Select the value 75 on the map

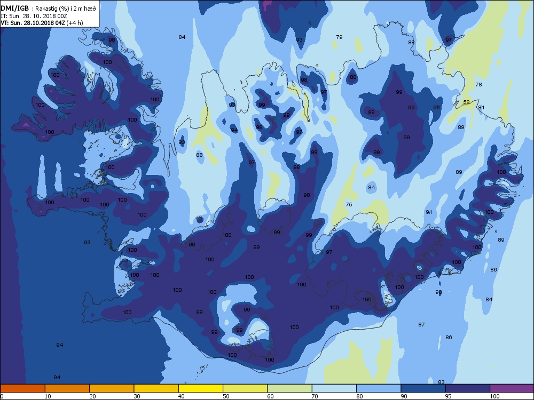pos(349,204)
